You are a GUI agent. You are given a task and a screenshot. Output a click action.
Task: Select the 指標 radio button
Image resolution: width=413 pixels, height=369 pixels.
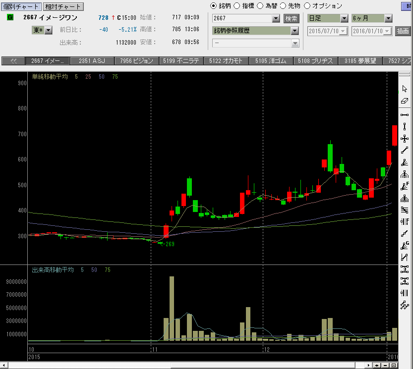[x=237, y=6]
